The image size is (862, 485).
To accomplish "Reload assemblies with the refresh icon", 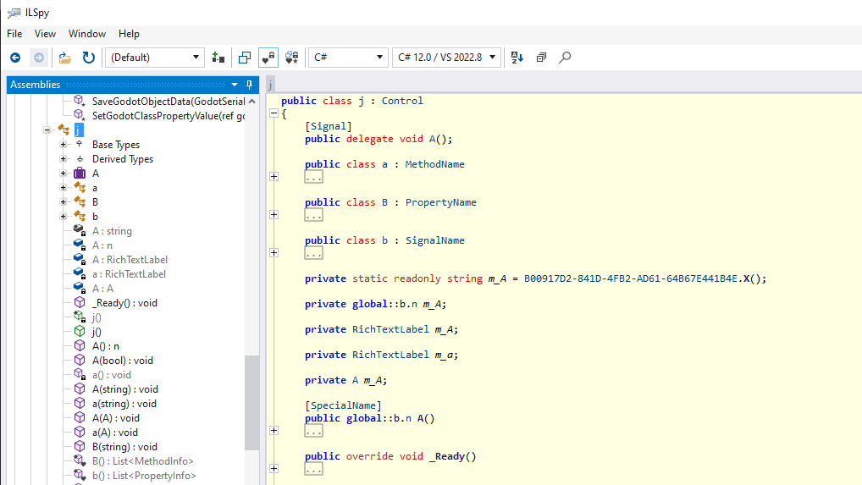I will 88,58.
